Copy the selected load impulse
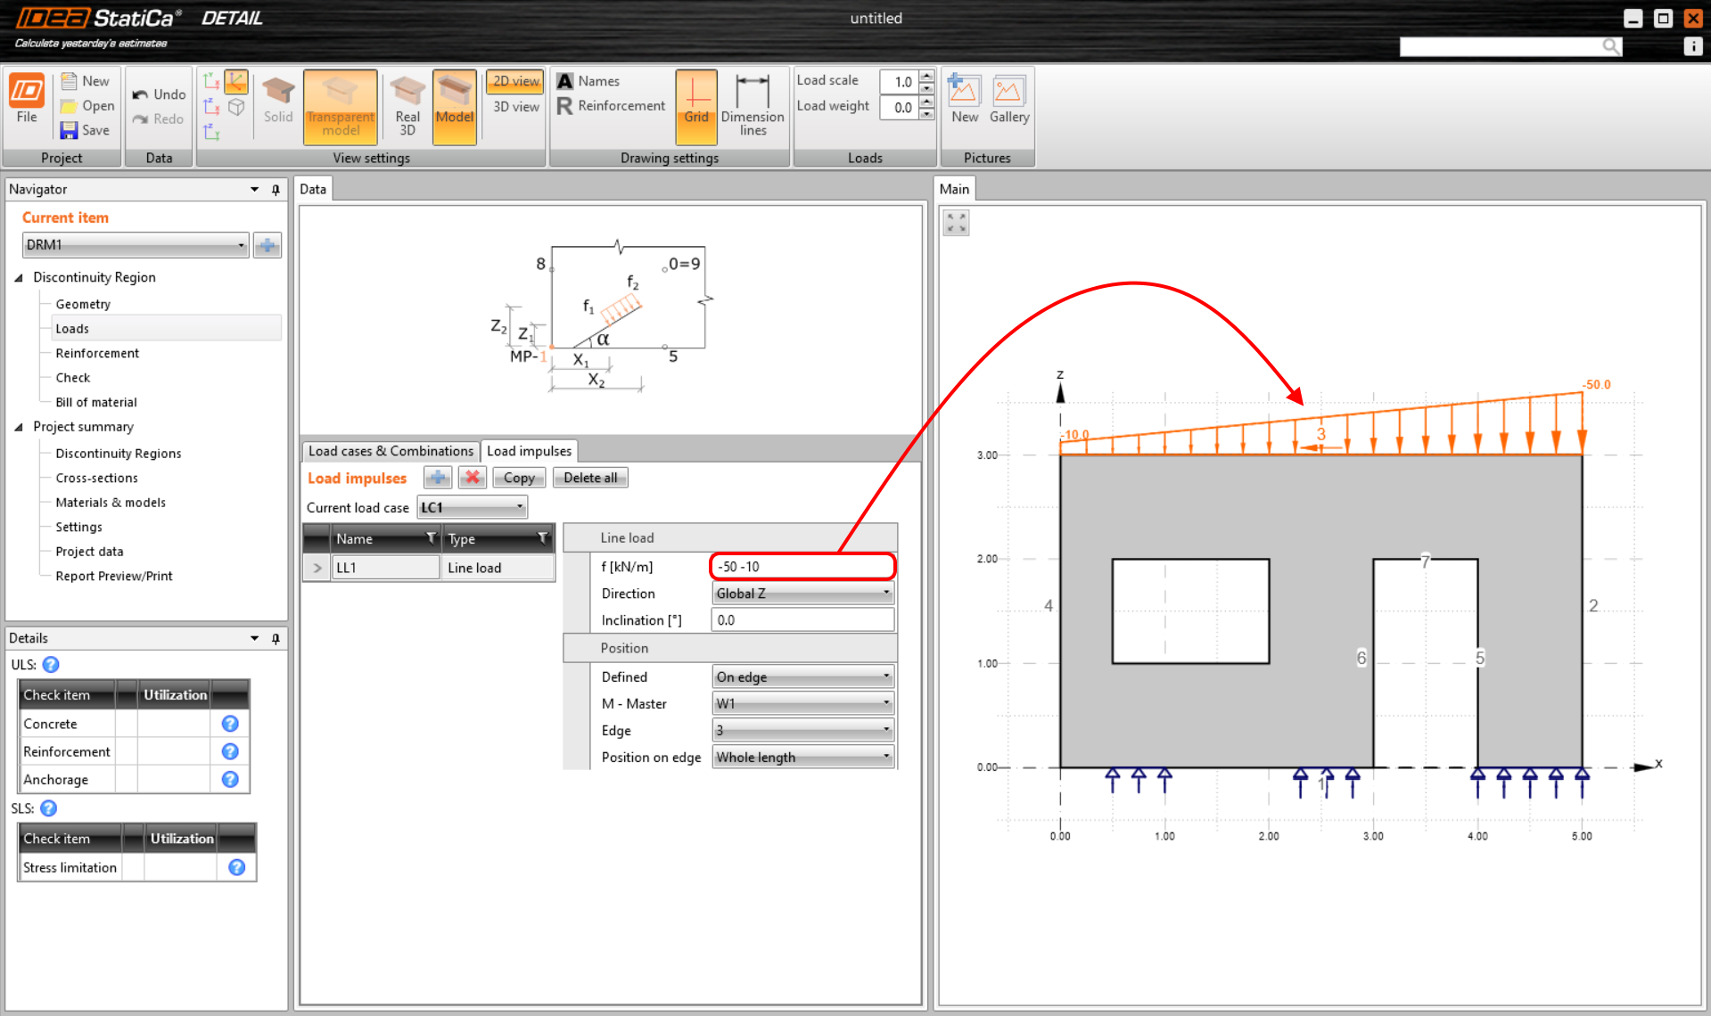Viewport: 1711px width, 1016px height. click(x=518, y=477)
